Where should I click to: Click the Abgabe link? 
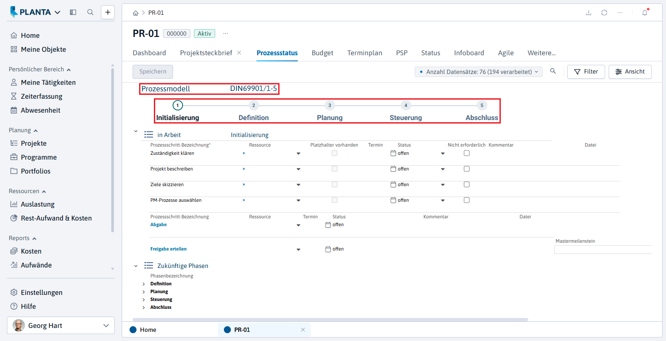(x=158, y=225)
